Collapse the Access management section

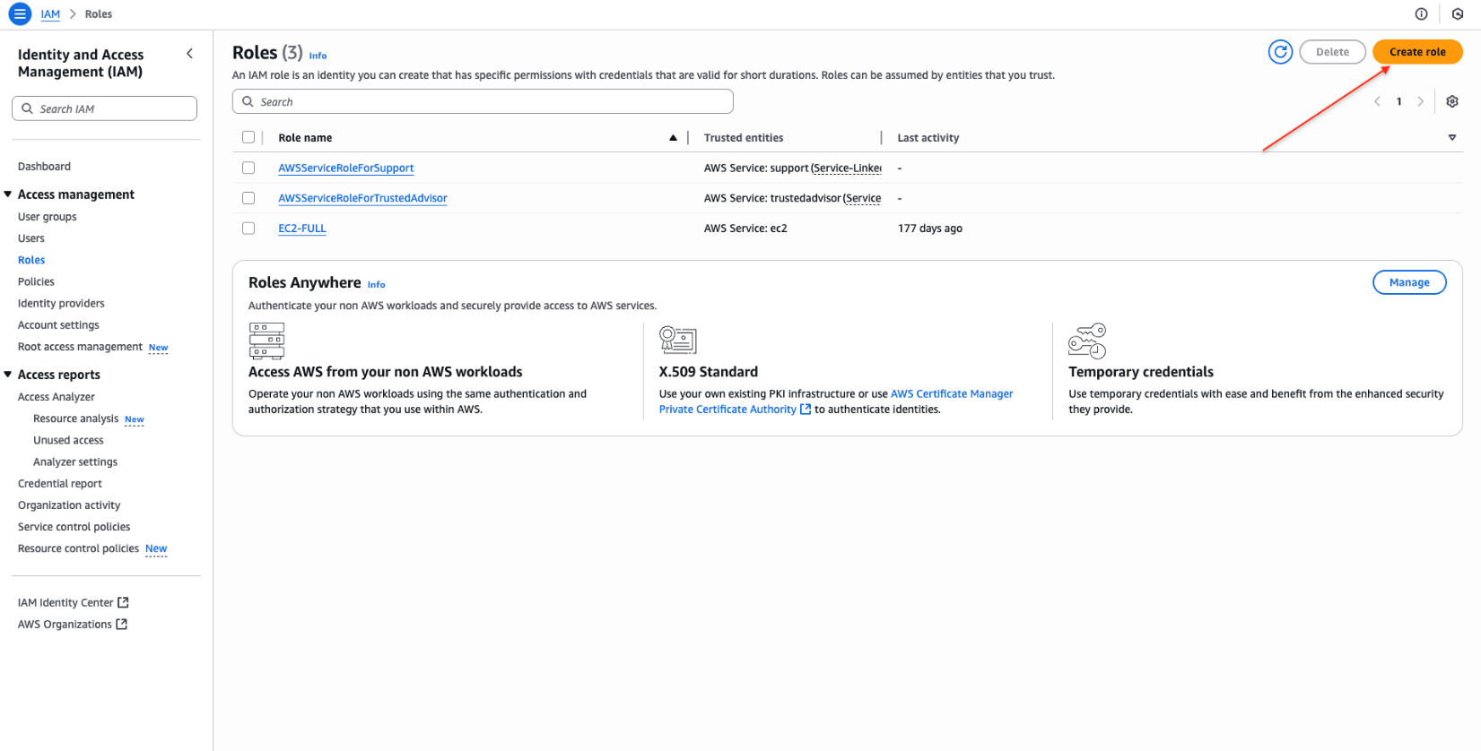[x=8, y=194]
